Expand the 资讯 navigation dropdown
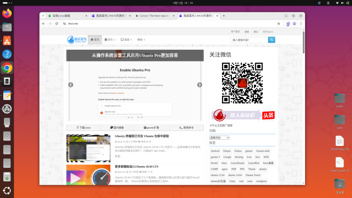This screenshot has width=352, height=198. [111, 40]
